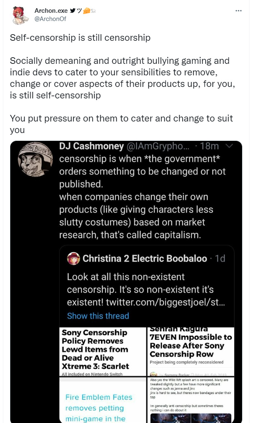Open the three-dot more options menu

[238, 11]
